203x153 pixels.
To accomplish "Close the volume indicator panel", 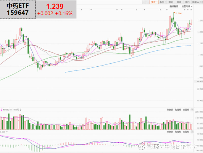I will 192,110.
